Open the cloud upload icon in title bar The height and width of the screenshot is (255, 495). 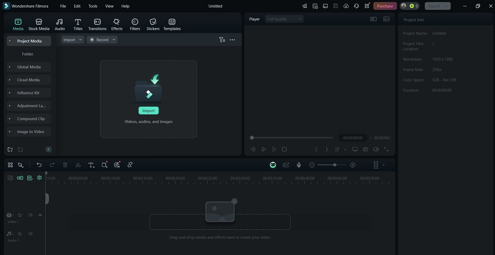coord(346,6)
